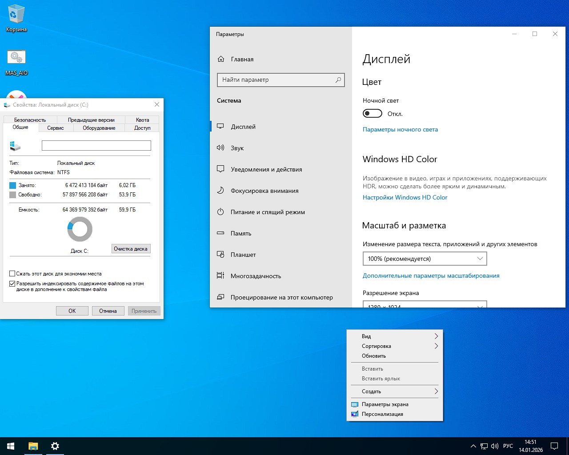The image size is (569, 455).
Task: Toggle the Ночной свет switch
Action: point(372,113)
